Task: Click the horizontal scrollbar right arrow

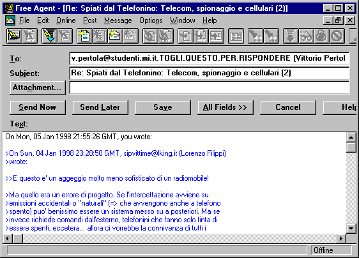Action: 341,239
